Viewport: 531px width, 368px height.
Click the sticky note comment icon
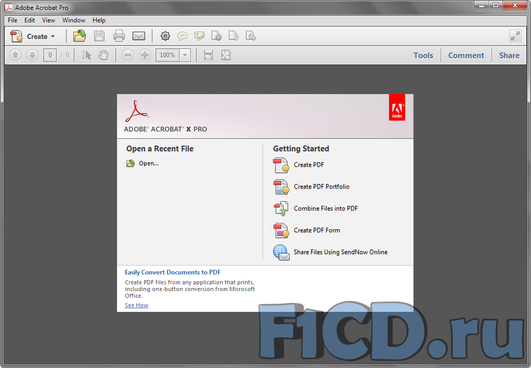(x=182, y=36)
